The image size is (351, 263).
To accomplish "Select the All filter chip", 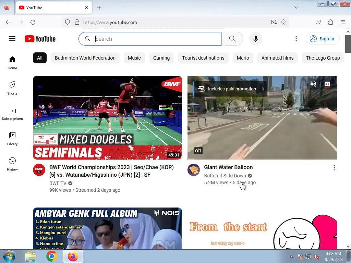I will (x=40, y=58).
